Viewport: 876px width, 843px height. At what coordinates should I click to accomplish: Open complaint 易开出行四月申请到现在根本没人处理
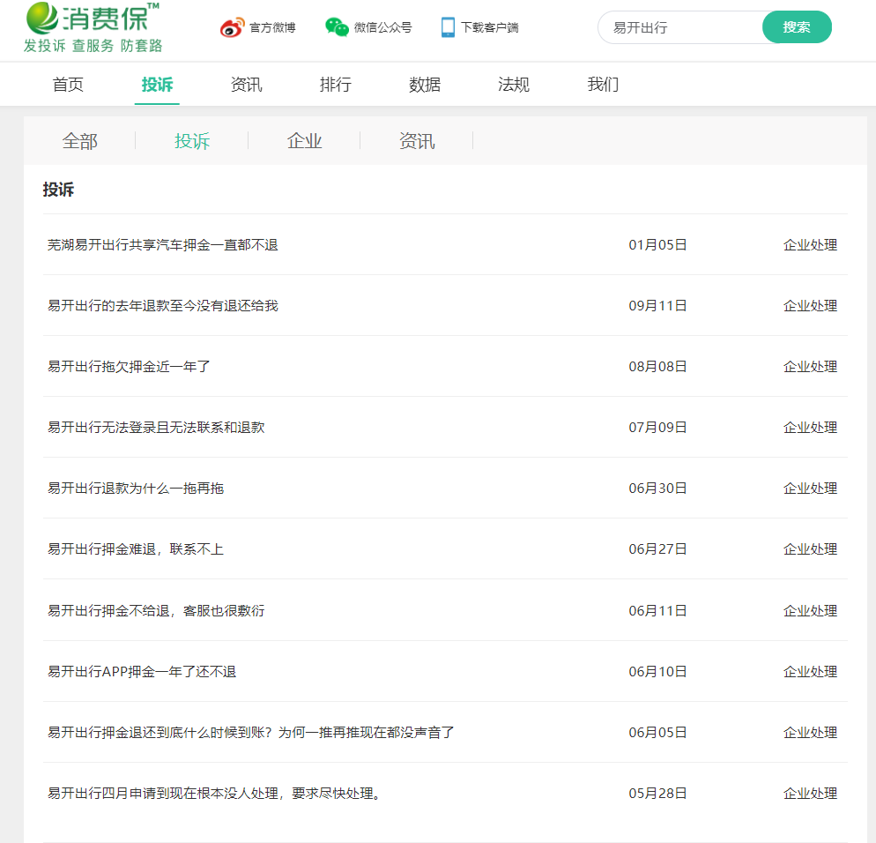point(214,794)
